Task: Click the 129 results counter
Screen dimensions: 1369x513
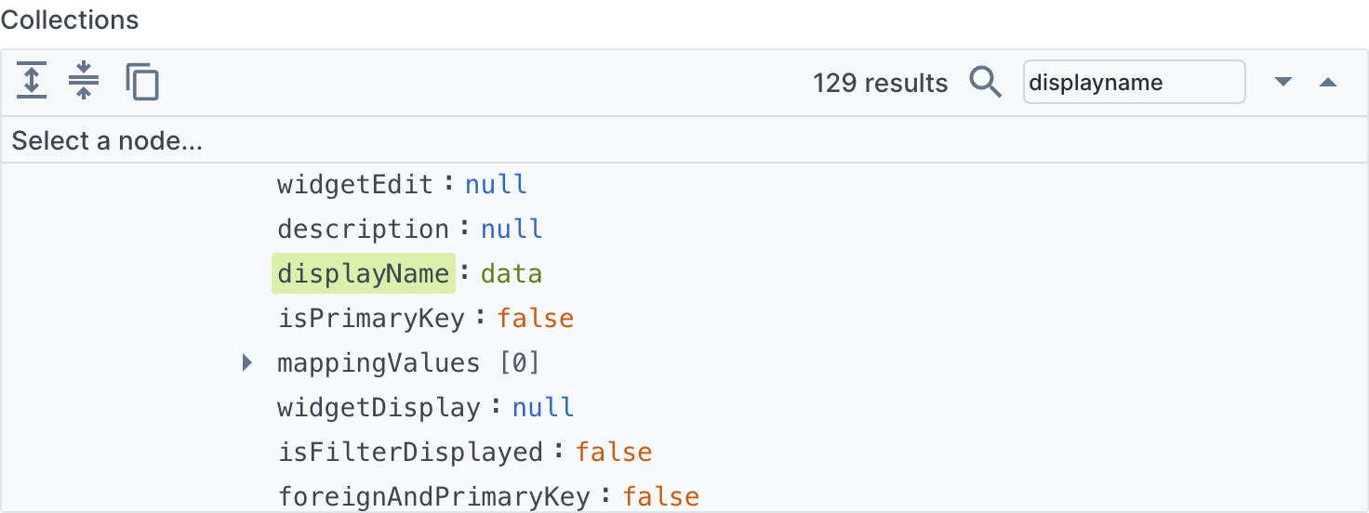Action: 880,83
